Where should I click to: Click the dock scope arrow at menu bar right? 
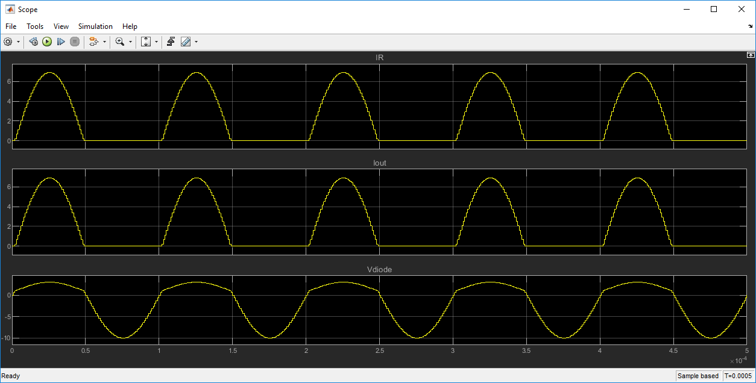click(751, 26)
